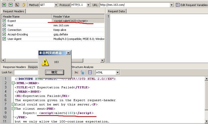Click the response pane scroll up arrow
Viewport: 208px width, 124px height.
206,79
